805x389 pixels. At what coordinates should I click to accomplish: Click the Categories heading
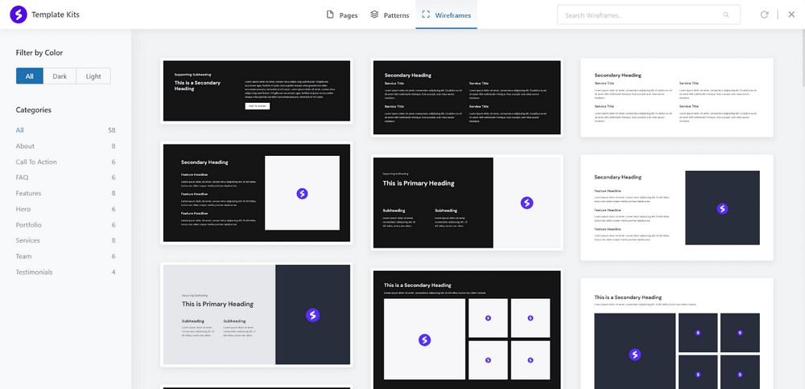pos(33,109)
